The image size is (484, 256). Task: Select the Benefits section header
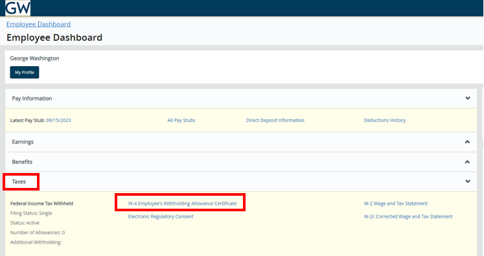tap(241, 162)
